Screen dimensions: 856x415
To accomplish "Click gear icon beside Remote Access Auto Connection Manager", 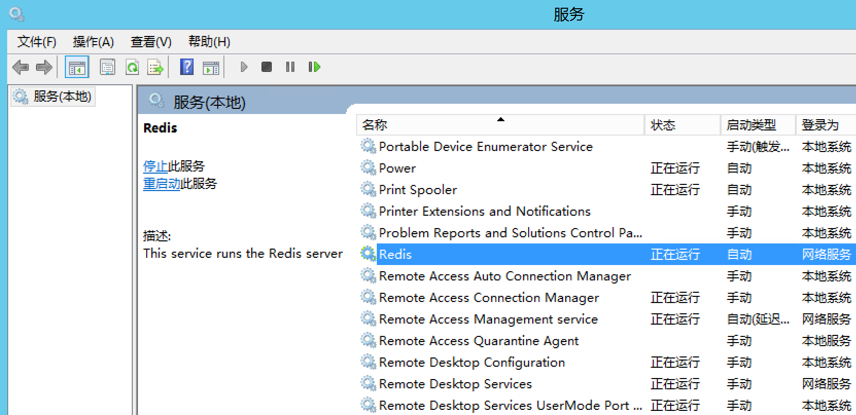I will coord(368,275).
